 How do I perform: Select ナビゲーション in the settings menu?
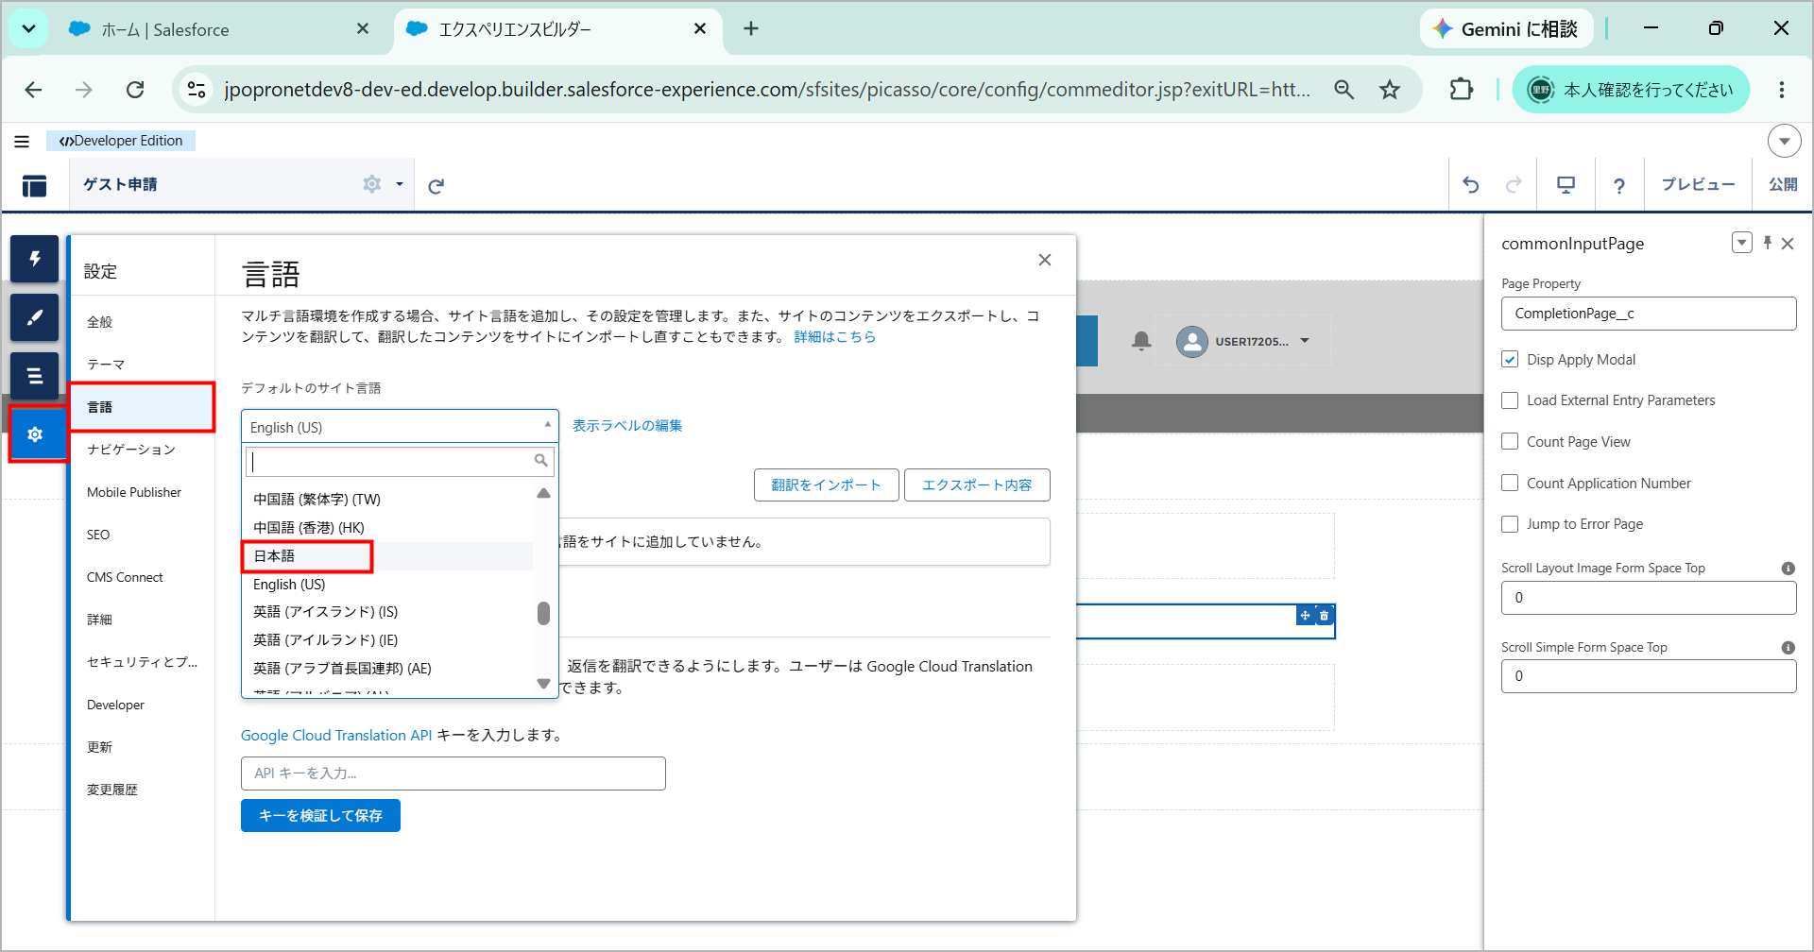coord(131,450)
